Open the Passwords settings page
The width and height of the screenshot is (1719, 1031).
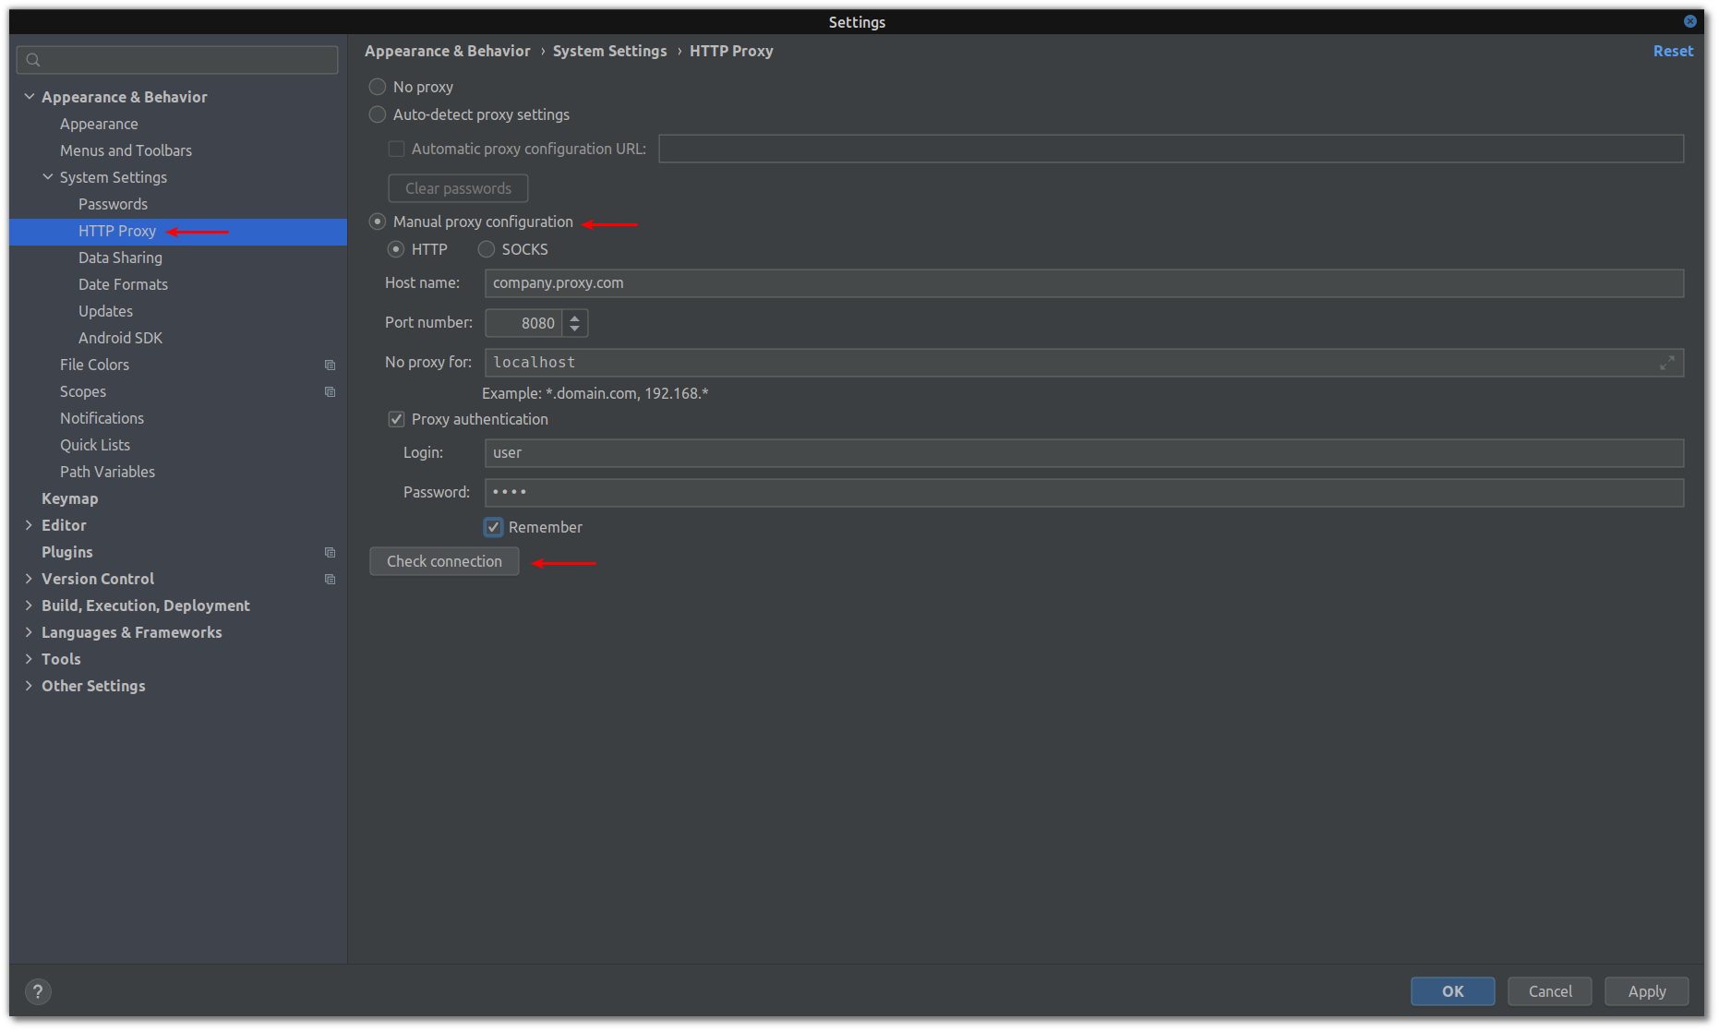pos(113,204)
